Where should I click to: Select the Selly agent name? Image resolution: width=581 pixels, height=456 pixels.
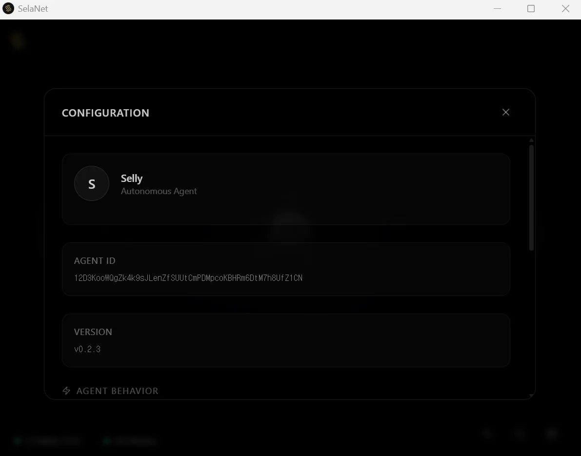pyautogui.click(x=132, y=178)
